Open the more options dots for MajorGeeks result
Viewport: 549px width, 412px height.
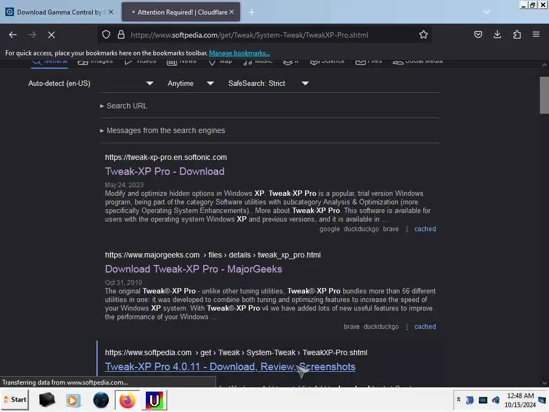pyautogui.click(x=406, y=327)
